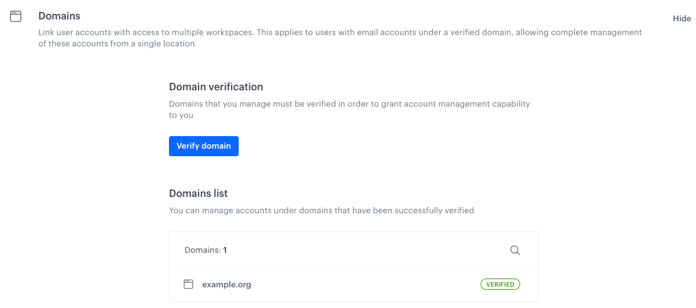Click the description under Domains list

[322, 211]
